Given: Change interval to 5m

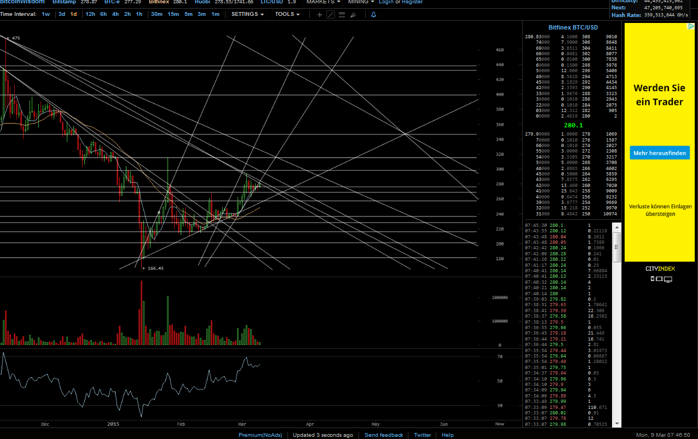Looking at the screenshot, I should [188, 14].
